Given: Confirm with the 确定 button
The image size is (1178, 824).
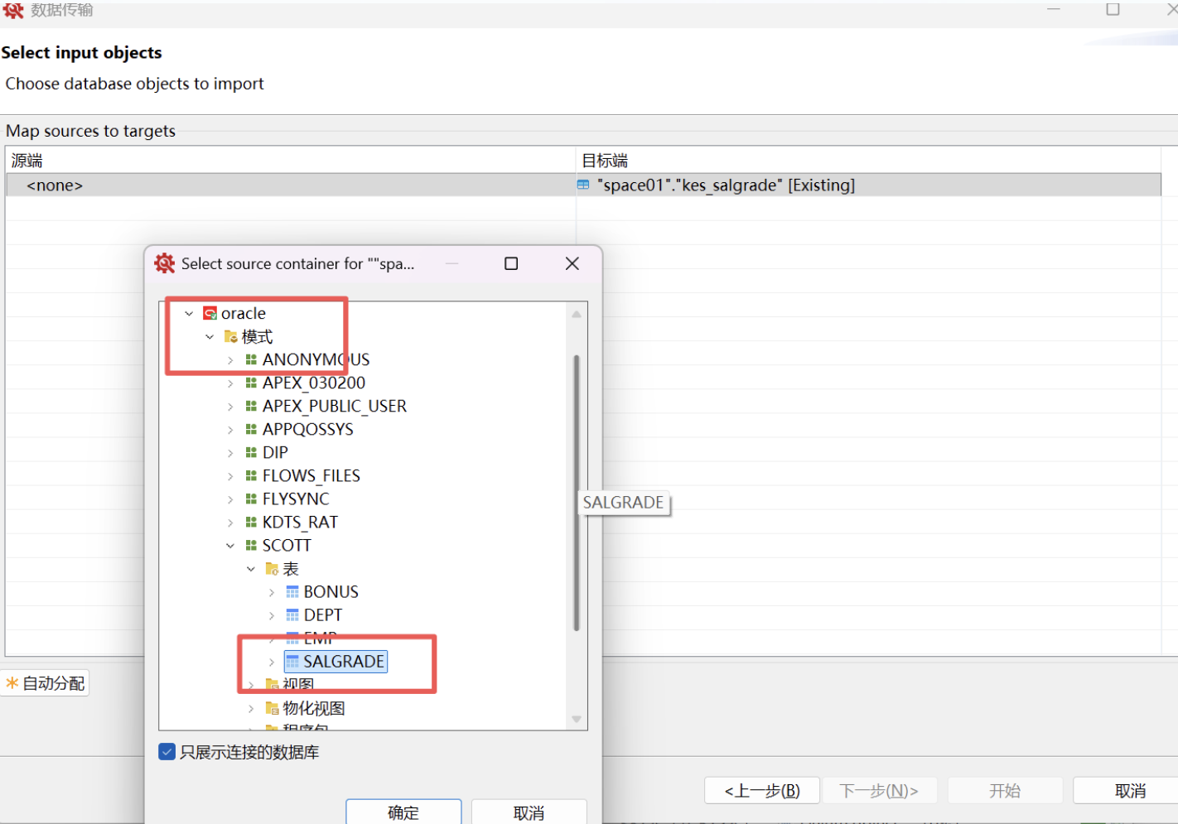Looking at the screenshot, I should (403, 812).
